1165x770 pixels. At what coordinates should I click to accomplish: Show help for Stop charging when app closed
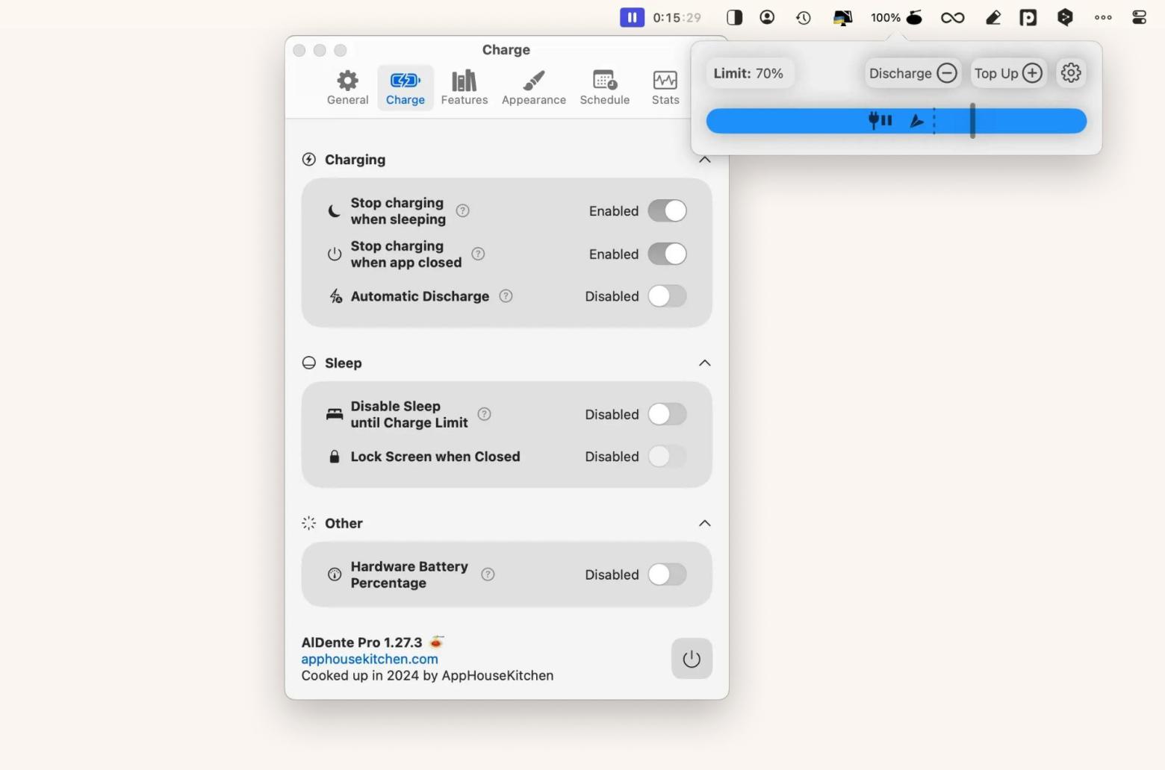478,254
